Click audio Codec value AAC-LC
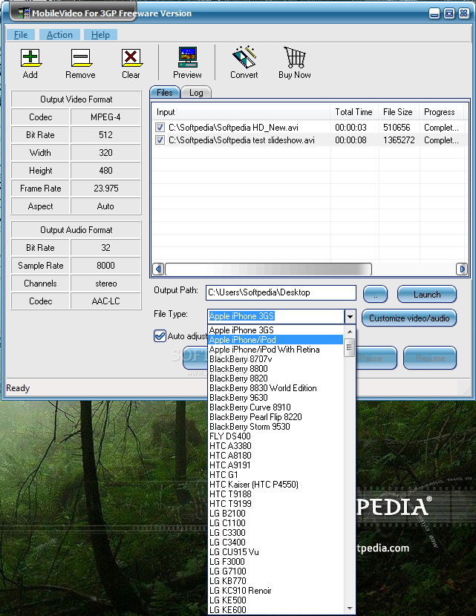Screen dimensions: 476x616 [x=105, y=301]
